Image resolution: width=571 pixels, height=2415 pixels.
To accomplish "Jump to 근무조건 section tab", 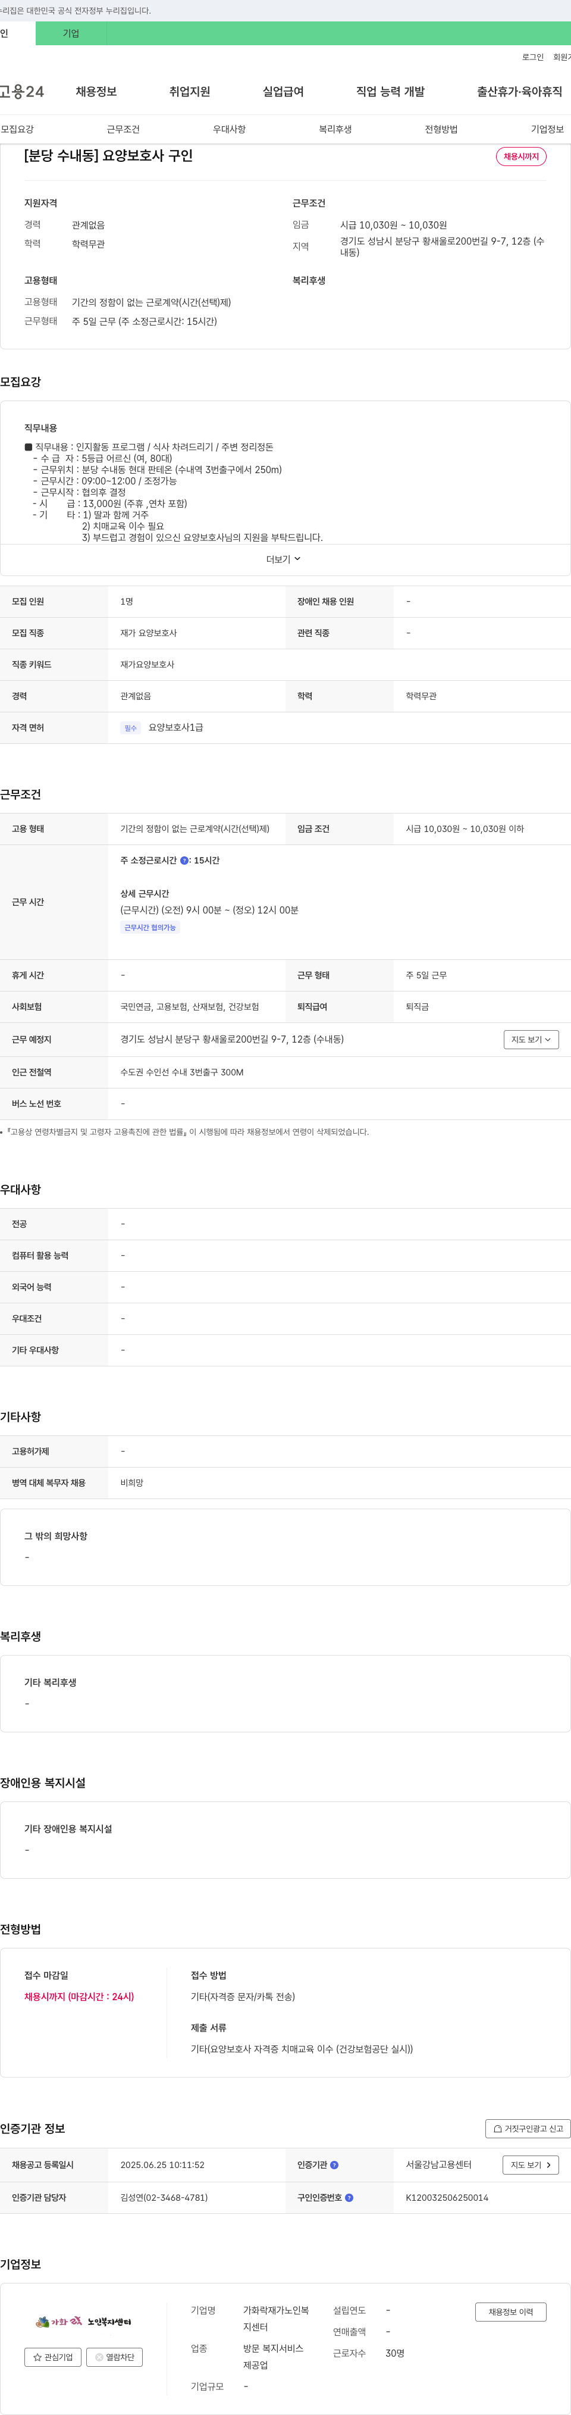I will pos(123,129).
